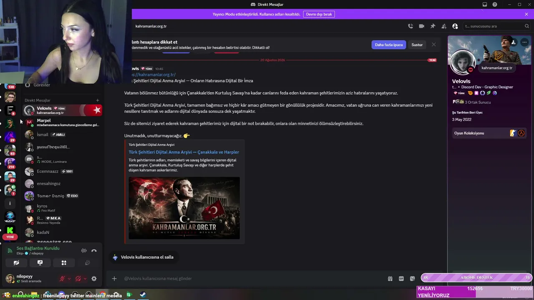Open pinned messages
Screen dimensions: 534x300
pos(433,26)
